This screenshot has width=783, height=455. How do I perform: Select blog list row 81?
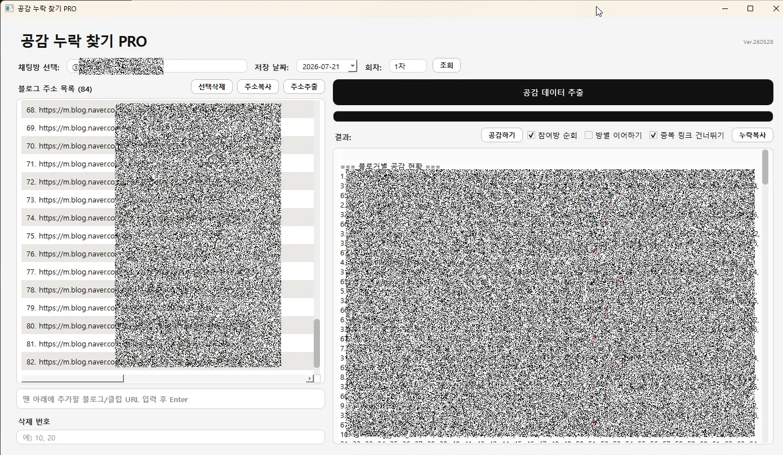pyautogui.click(x=167, y=344)
